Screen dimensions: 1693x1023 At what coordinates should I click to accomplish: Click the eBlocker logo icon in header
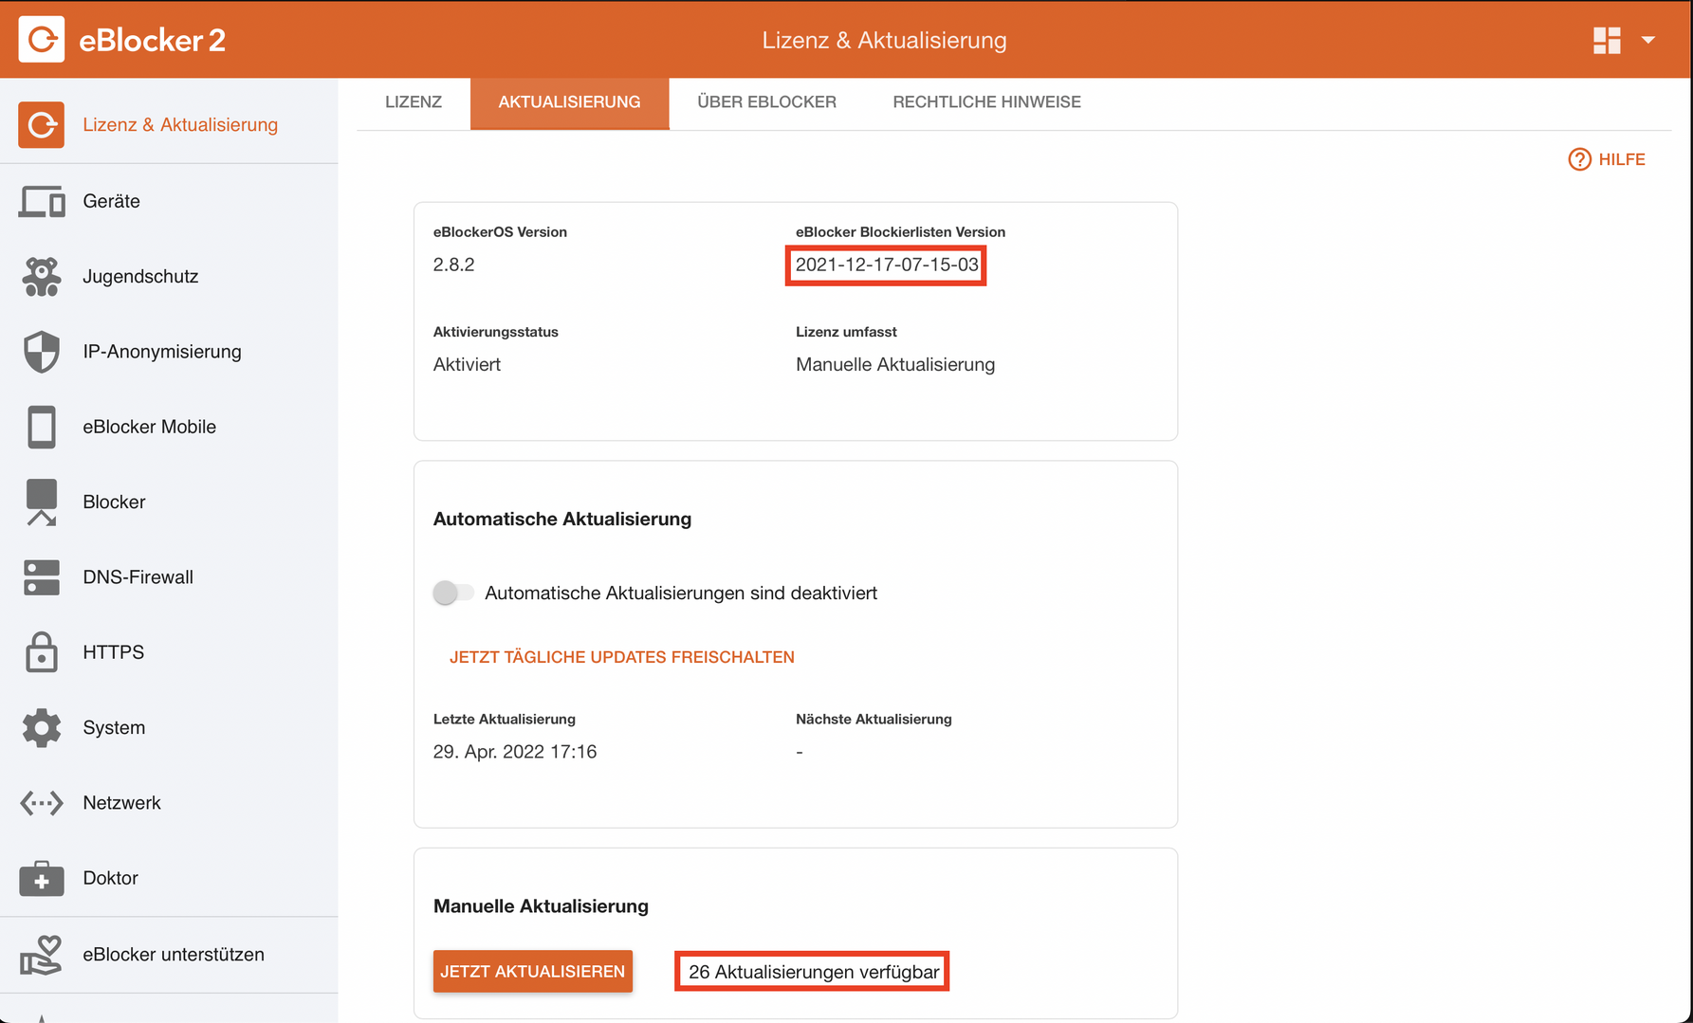click(x=42, y=40)
